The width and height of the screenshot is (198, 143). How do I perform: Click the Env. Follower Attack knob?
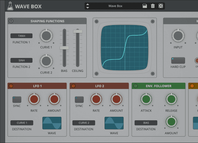click(x=146, y=99)
